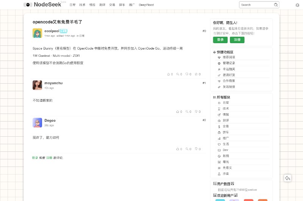The width and height of the screenshot is (303, 201).
Task: Click the search magnifier icon
Action: [x=276, y=5]
